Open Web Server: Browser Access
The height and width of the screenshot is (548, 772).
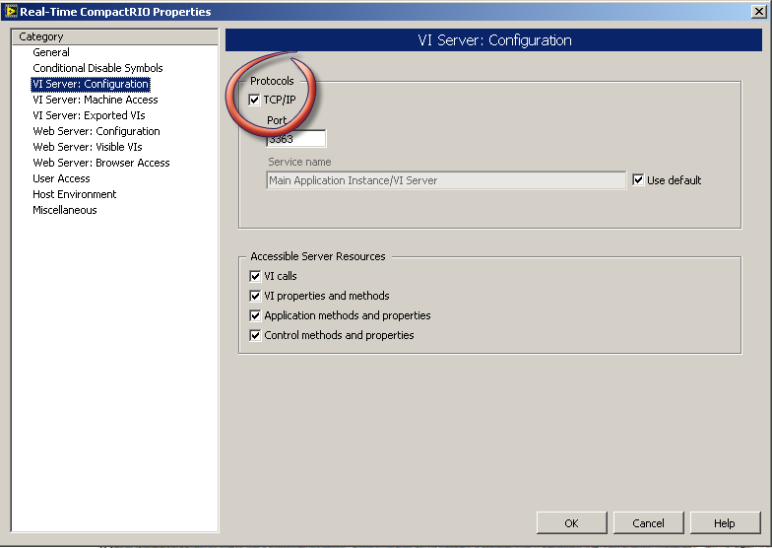tap(100, 163)
